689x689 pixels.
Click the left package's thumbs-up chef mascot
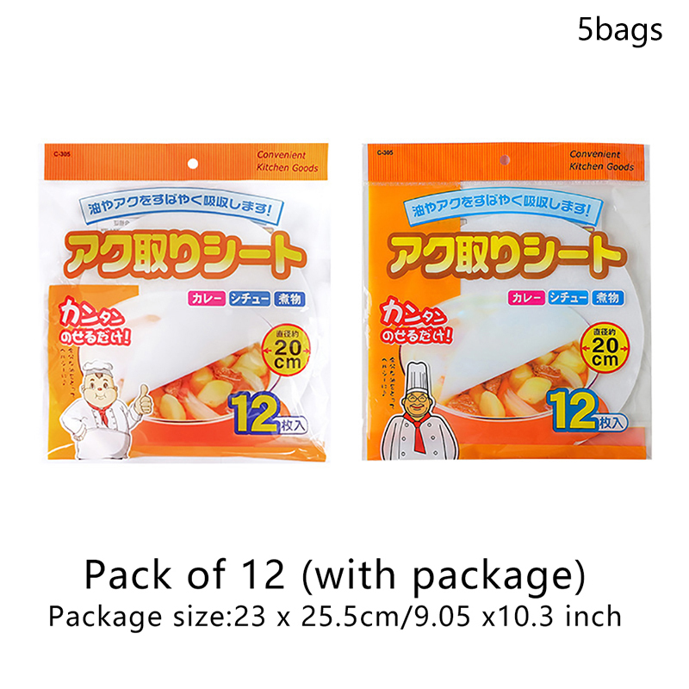click(105, 411)
